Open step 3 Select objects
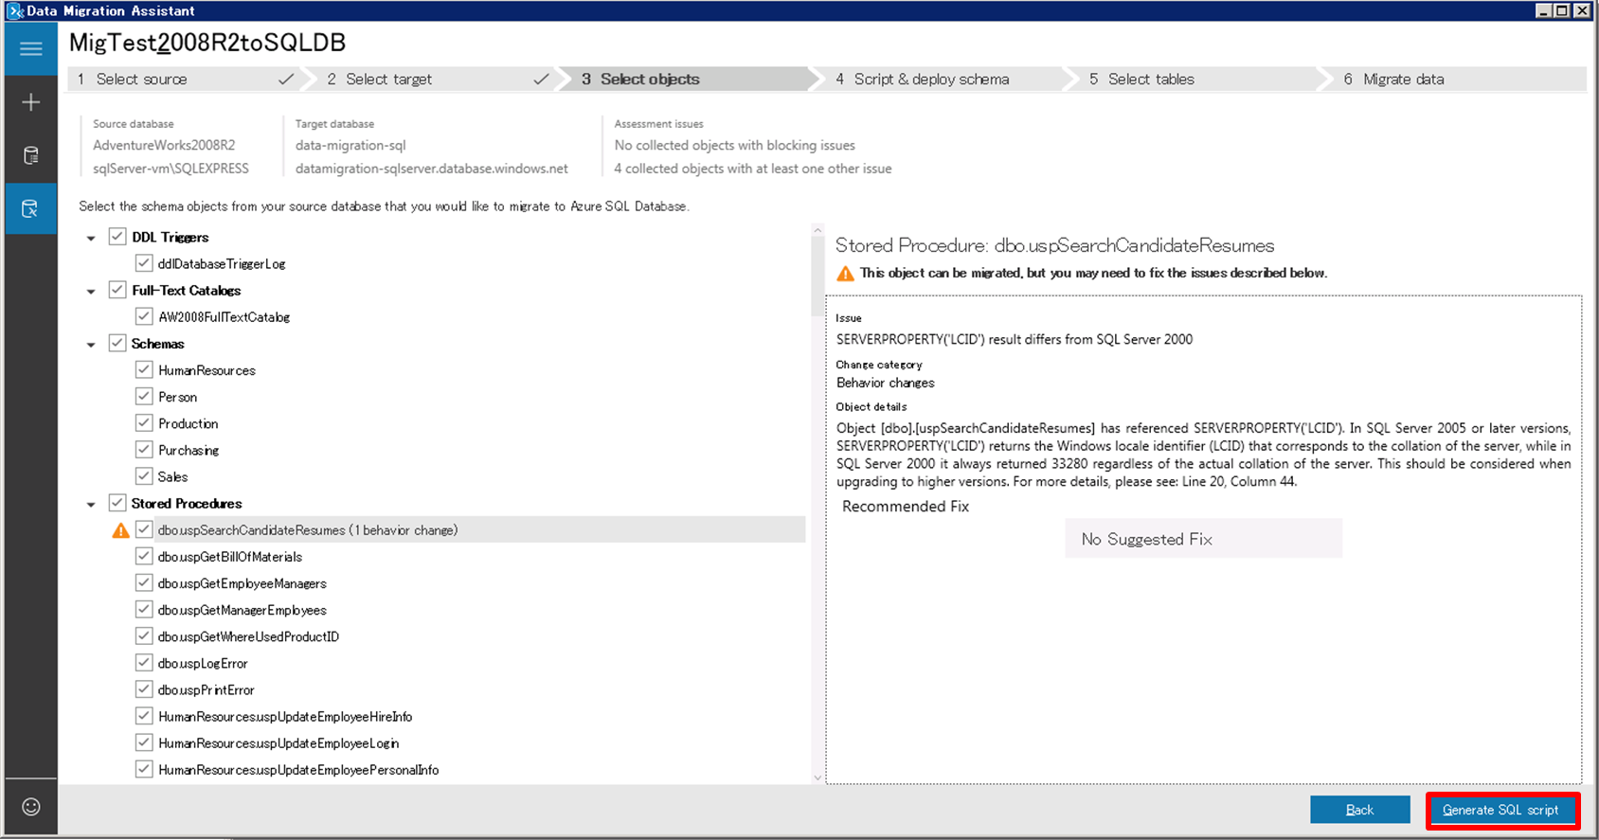This screenshot has height=840, width=1599. click(x=690, y=80)
